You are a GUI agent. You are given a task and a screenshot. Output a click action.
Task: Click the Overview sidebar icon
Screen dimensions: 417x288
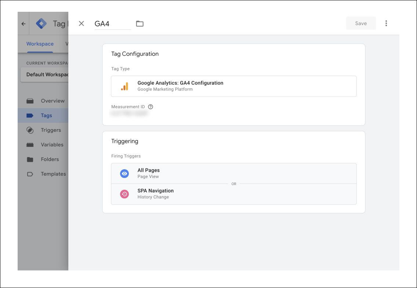(x=30, y=101)
